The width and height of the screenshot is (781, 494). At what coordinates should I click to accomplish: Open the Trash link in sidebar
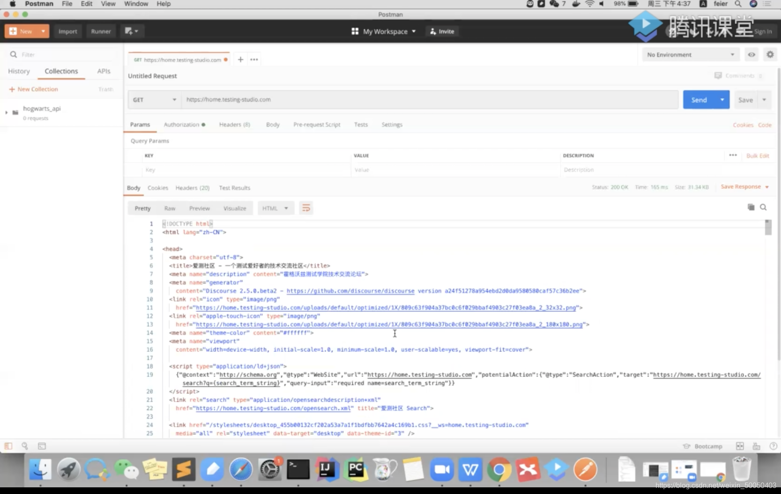106,89
